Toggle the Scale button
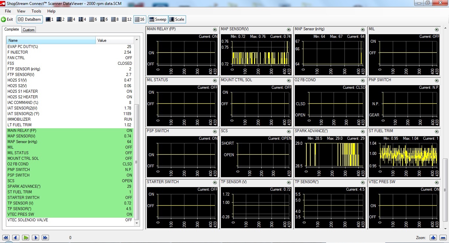The width and height of the screenshot is (449, 243). tap(177, 19)
